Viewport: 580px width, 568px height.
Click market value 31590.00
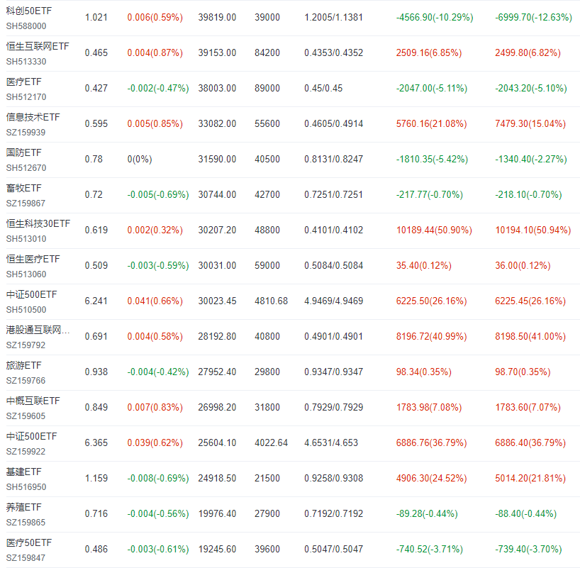(217, 160)
